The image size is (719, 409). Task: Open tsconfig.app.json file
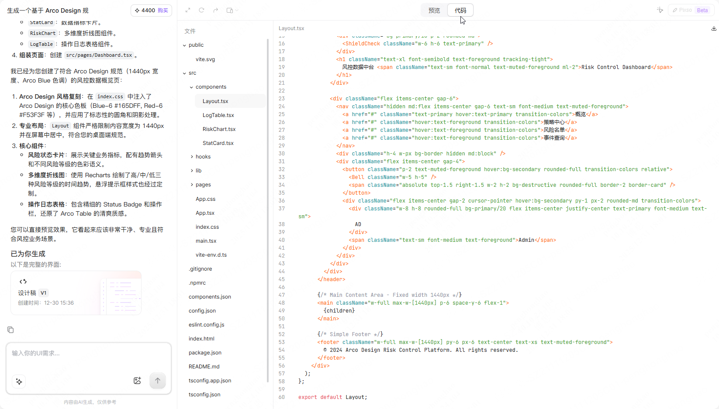point(210,381)
